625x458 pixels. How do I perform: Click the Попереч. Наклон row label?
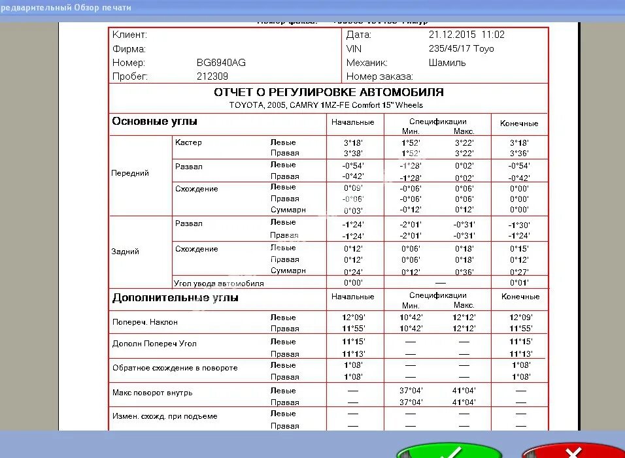click(145, 322)
